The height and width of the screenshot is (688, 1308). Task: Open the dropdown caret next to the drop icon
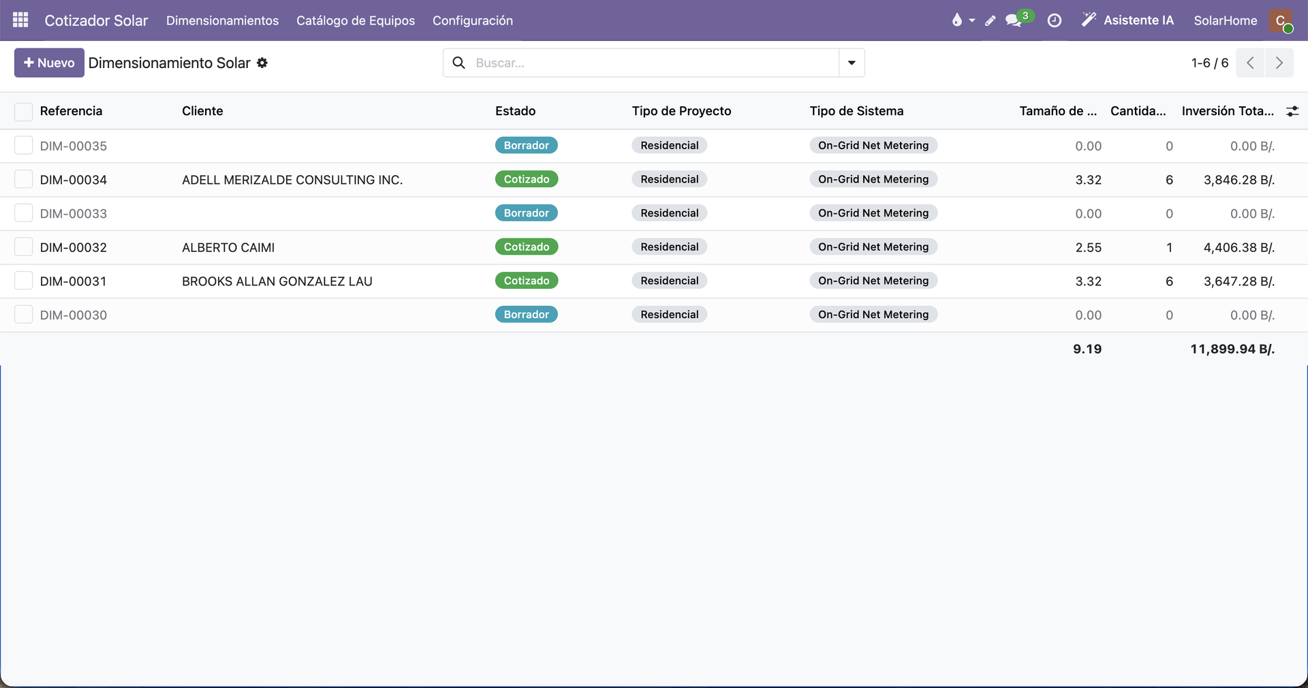click(x=972, y=20)
